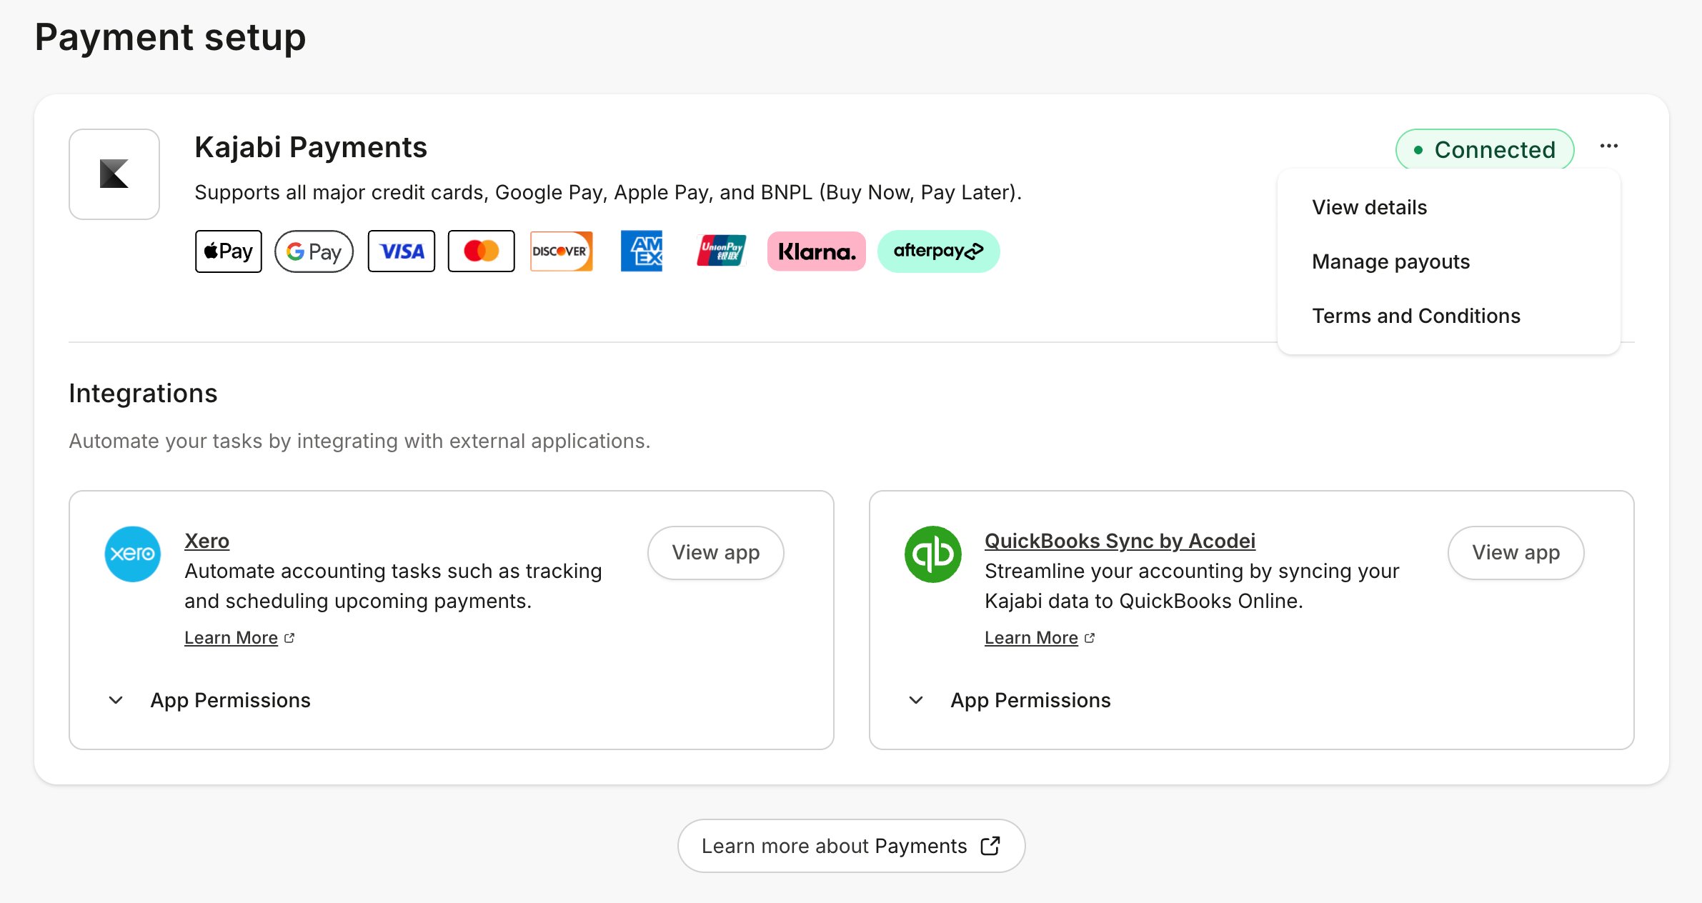Click the Integrations heading

[x=143, y=394]
